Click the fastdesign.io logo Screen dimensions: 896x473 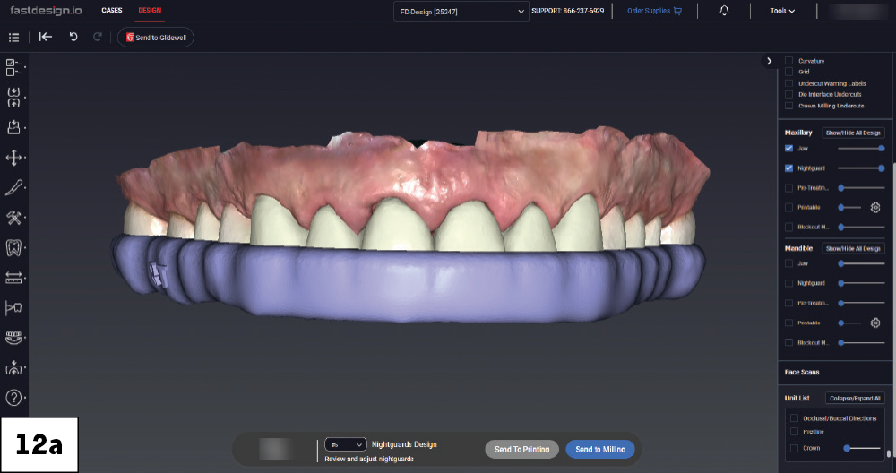(x=46, y=10)
